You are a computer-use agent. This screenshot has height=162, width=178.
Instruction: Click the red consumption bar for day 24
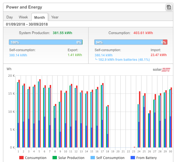click(140, 119)
